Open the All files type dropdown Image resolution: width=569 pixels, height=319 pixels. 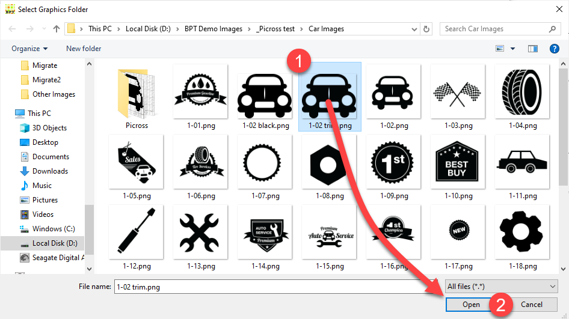502,287
